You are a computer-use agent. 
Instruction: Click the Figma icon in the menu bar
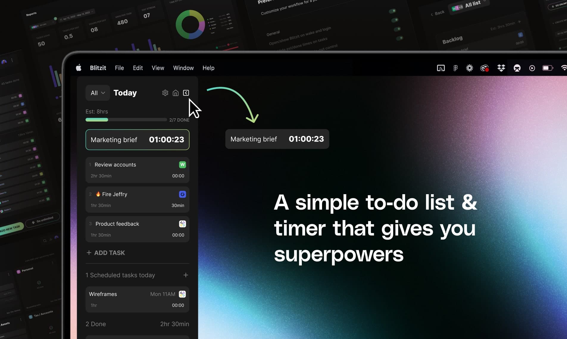[455, 68]
